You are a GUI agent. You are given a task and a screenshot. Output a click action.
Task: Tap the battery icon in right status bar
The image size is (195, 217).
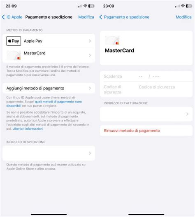[189, 6]
